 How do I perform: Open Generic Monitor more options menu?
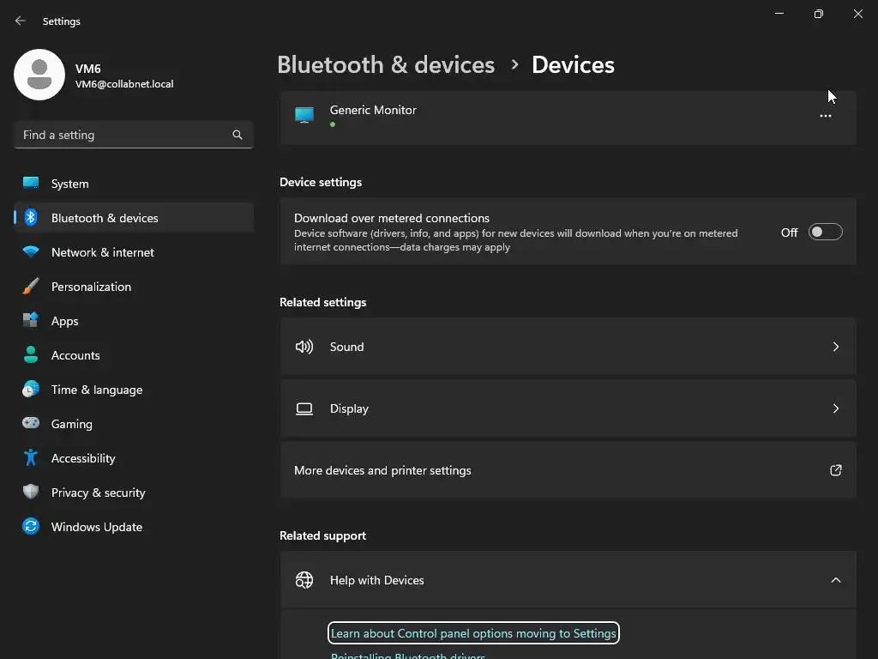[x=825, y=116]
